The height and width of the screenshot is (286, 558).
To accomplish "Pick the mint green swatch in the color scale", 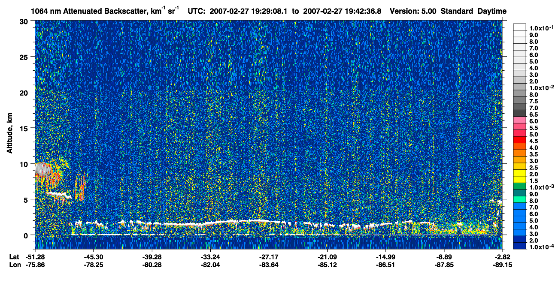I will click(520, 199).
